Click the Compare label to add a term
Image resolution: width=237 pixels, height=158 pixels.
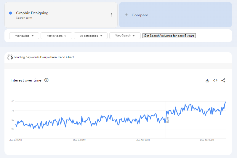click(x=140, y=15)
